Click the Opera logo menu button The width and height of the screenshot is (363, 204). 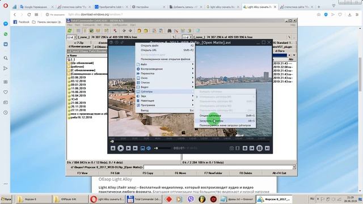tap(6, 6)
